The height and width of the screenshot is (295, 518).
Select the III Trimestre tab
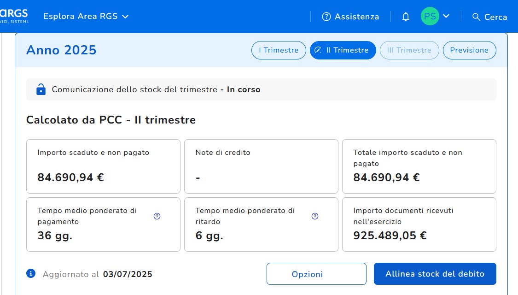(x=409, y=50)
